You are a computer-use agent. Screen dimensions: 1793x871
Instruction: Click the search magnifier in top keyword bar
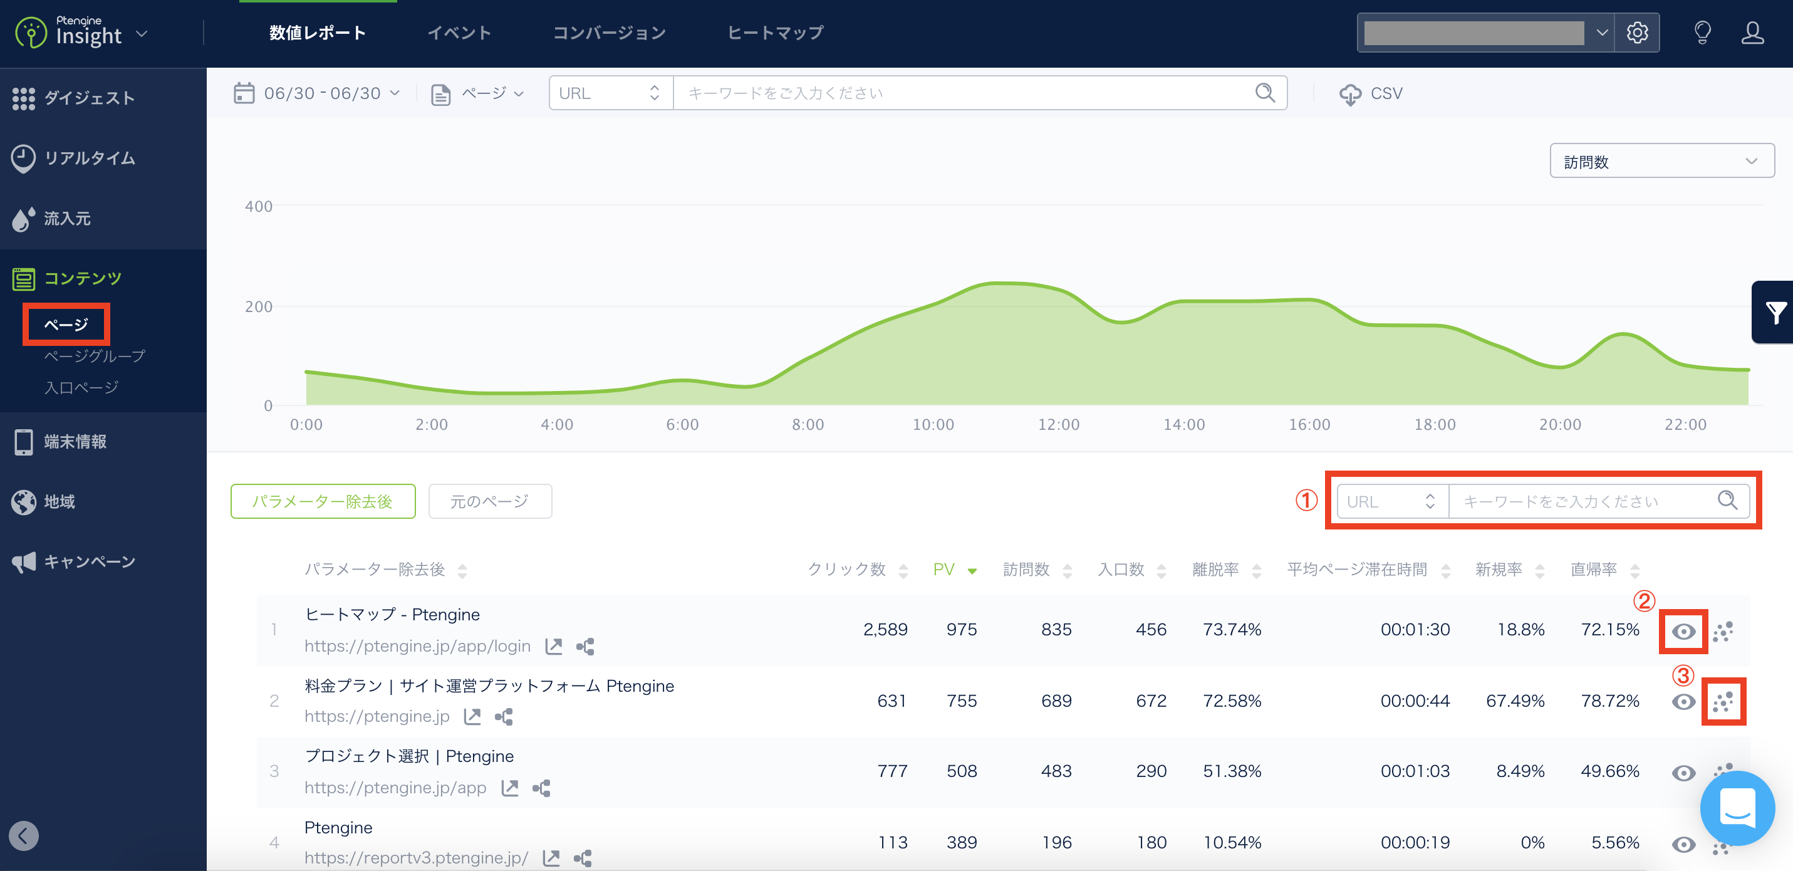(1265, 93)
